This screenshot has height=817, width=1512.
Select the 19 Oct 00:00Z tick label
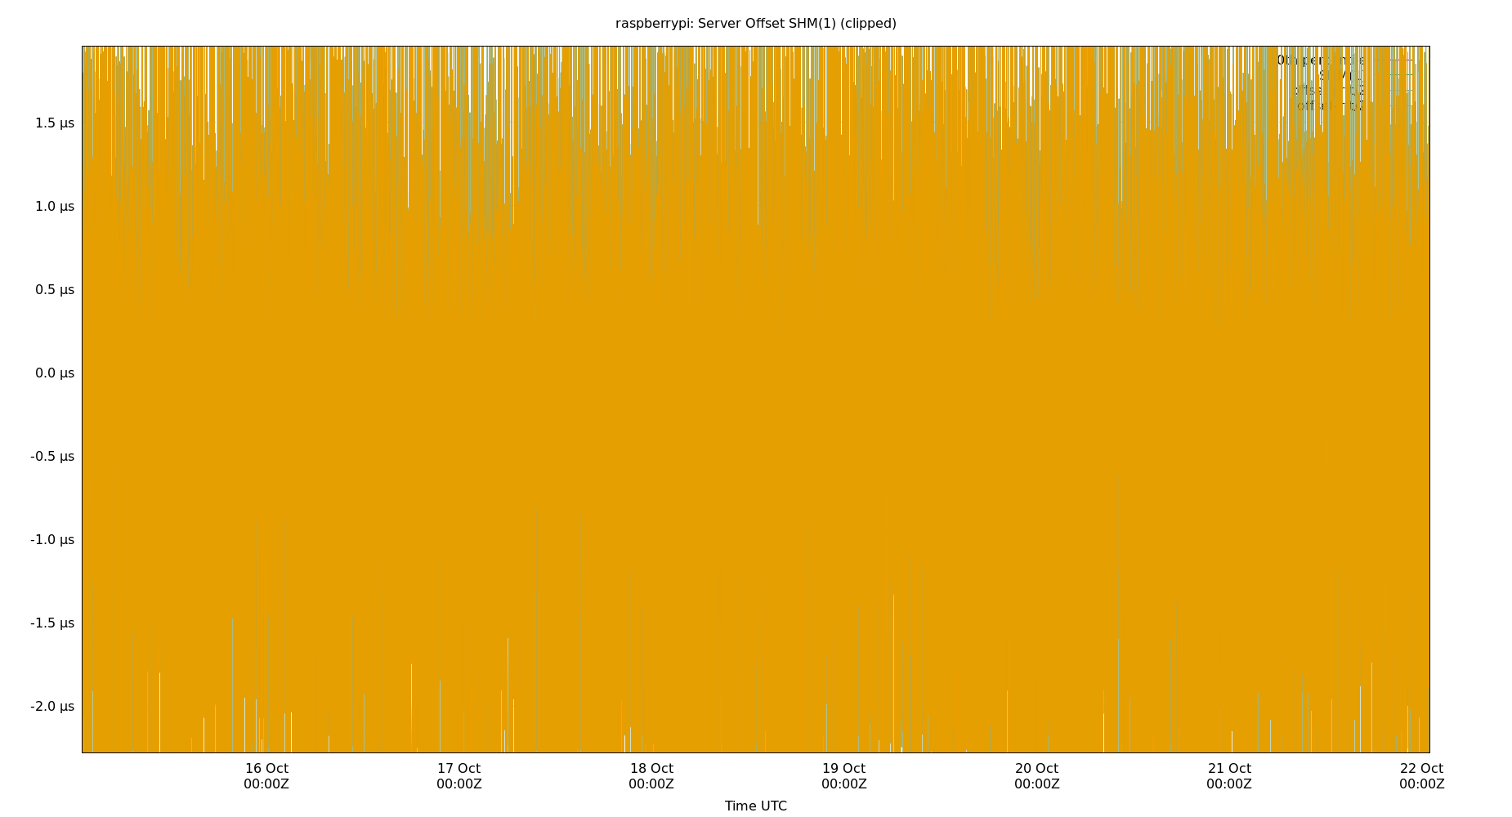tap(843, 776)
